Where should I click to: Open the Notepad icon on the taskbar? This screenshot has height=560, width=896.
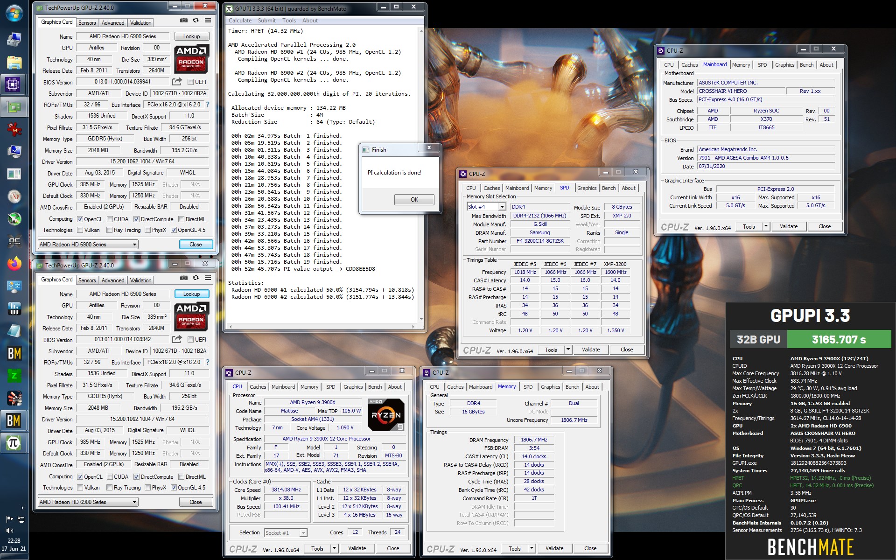tap(14, 331)
